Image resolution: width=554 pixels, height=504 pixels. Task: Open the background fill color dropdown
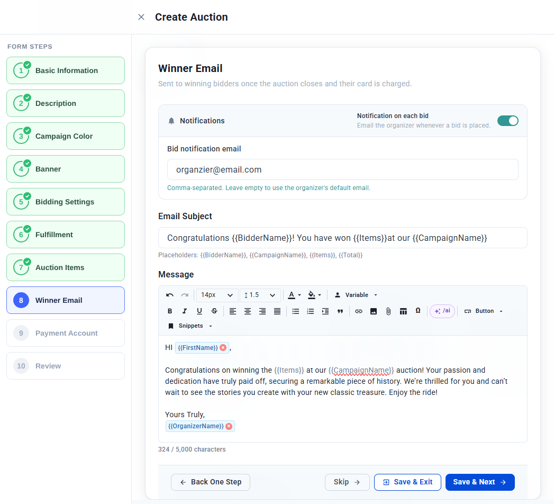(x=314, y=295)
